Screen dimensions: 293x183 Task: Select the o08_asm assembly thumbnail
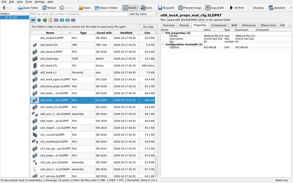[x=35, y=114]
